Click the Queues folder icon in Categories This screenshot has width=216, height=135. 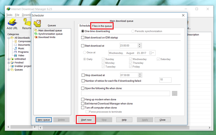tap(12, 70)
